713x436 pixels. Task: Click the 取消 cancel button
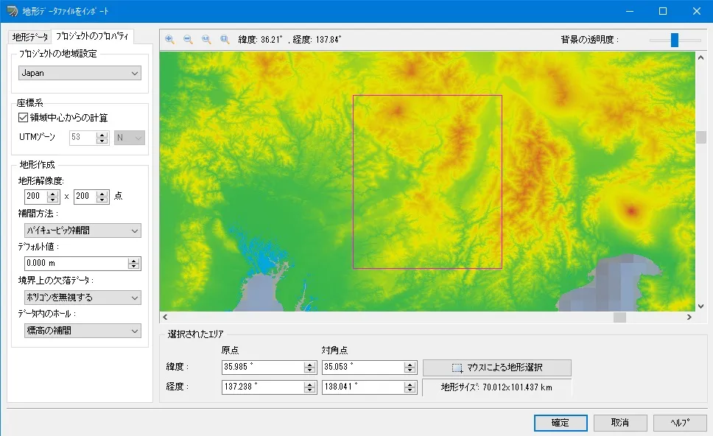point(620,423)
